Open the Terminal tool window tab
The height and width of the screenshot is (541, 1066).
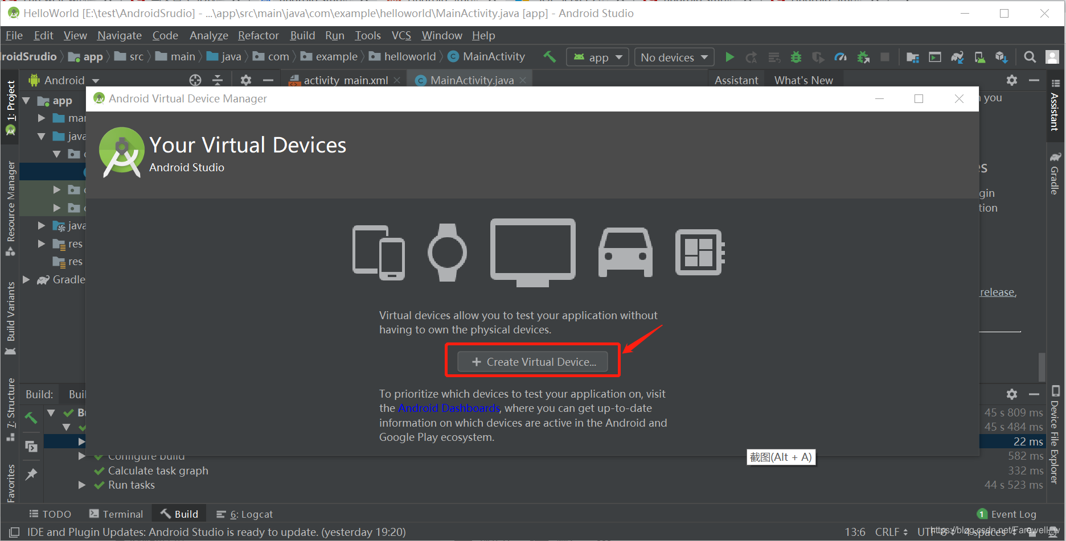tap(116, 514)
